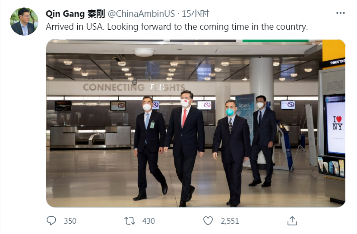
Task: Click the display name Qin Gang 秦刚
Action: coord(75,14)
